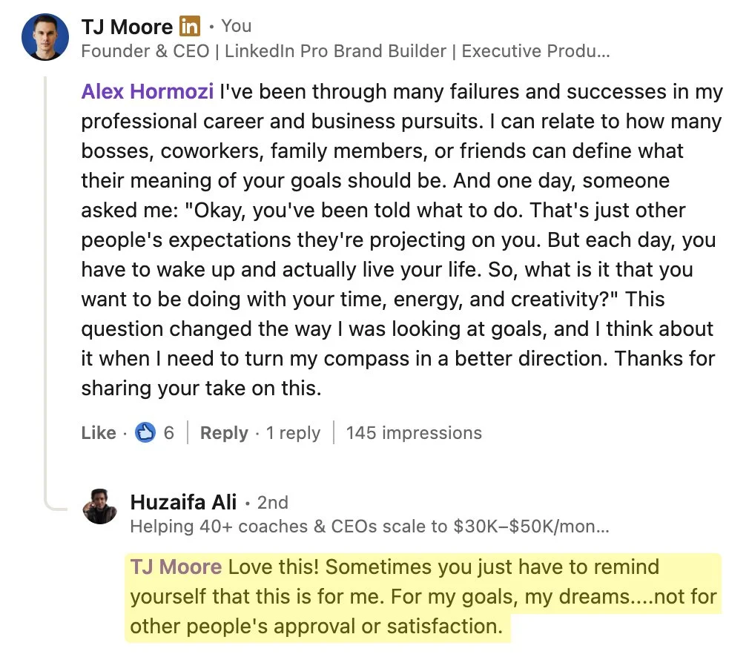The height and width of the screenshot is (657, 749).
Task: Click the "2nd" connection degree label
Action: pyautogui.click(x=272, y=502)
